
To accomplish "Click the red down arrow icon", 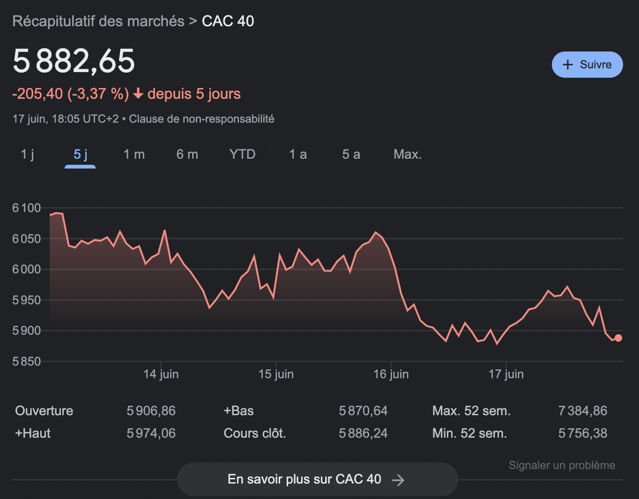I will pos(138,94).
